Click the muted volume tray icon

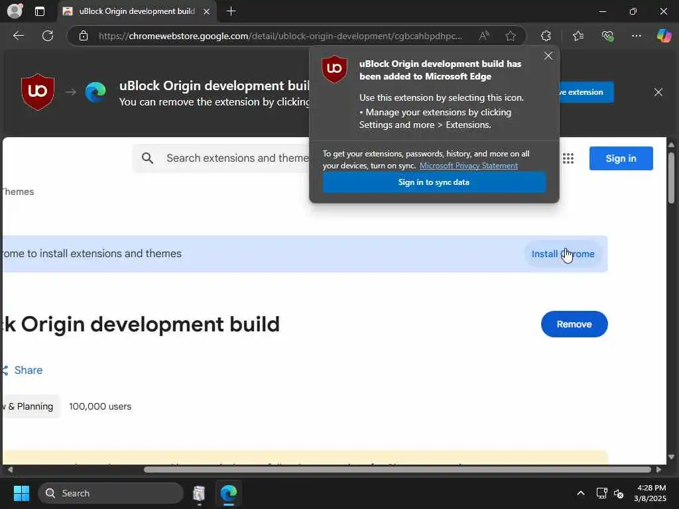pyautogui.click(x=619, y=493)
